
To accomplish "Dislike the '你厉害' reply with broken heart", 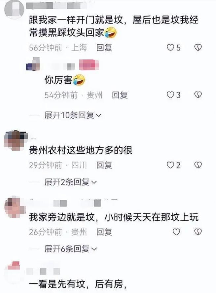I will click(198, 95).
